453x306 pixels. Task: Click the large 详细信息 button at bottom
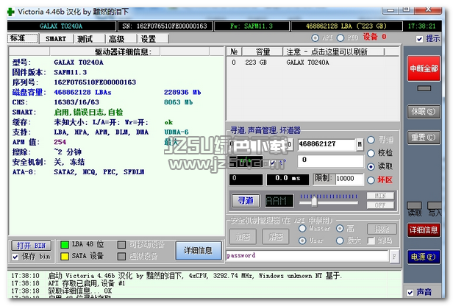pos(199,251)
